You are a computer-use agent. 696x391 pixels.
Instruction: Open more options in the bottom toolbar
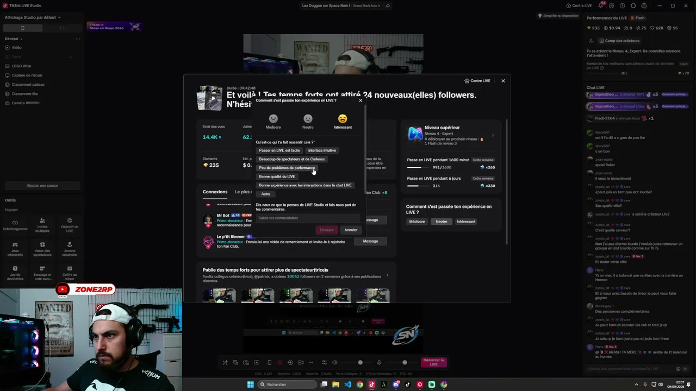pyautogui.click(x=311, y=362)
